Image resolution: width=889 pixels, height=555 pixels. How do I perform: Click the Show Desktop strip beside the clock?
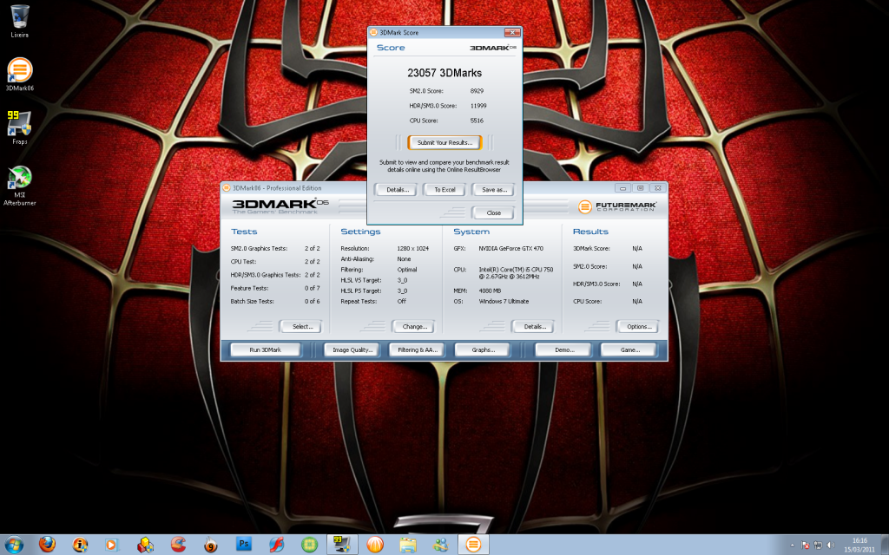click(x=885, y=545)
